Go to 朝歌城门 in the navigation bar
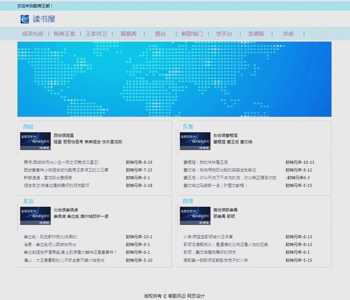The height and width of the screenshot is (300, 350). [x=192, y=34]
